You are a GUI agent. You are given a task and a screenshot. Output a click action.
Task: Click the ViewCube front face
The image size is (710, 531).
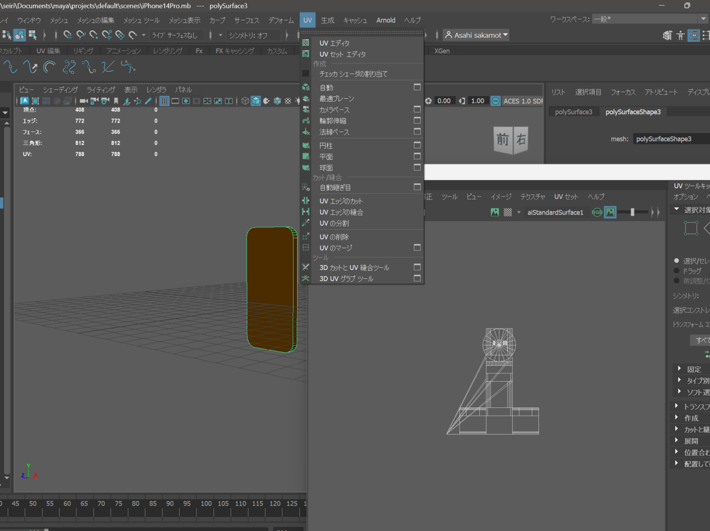502,140
